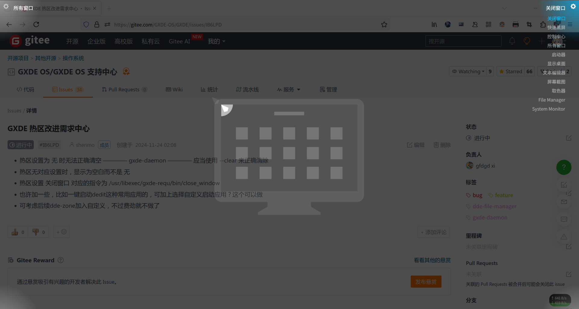Open the browser tab list chevron
This screenshot has height=309, width=579.
(505, 8)
